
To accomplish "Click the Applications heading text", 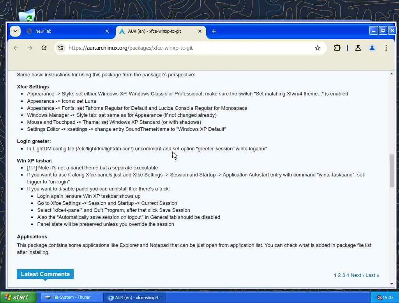I will pos(32,237).
